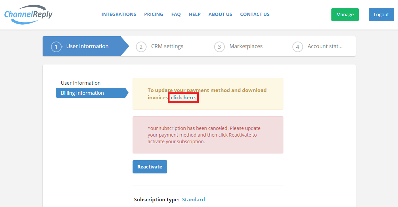Visit the About Us page
Image resolution: width=398 pixels, height=207 pixels.
[x=220, y=14]
